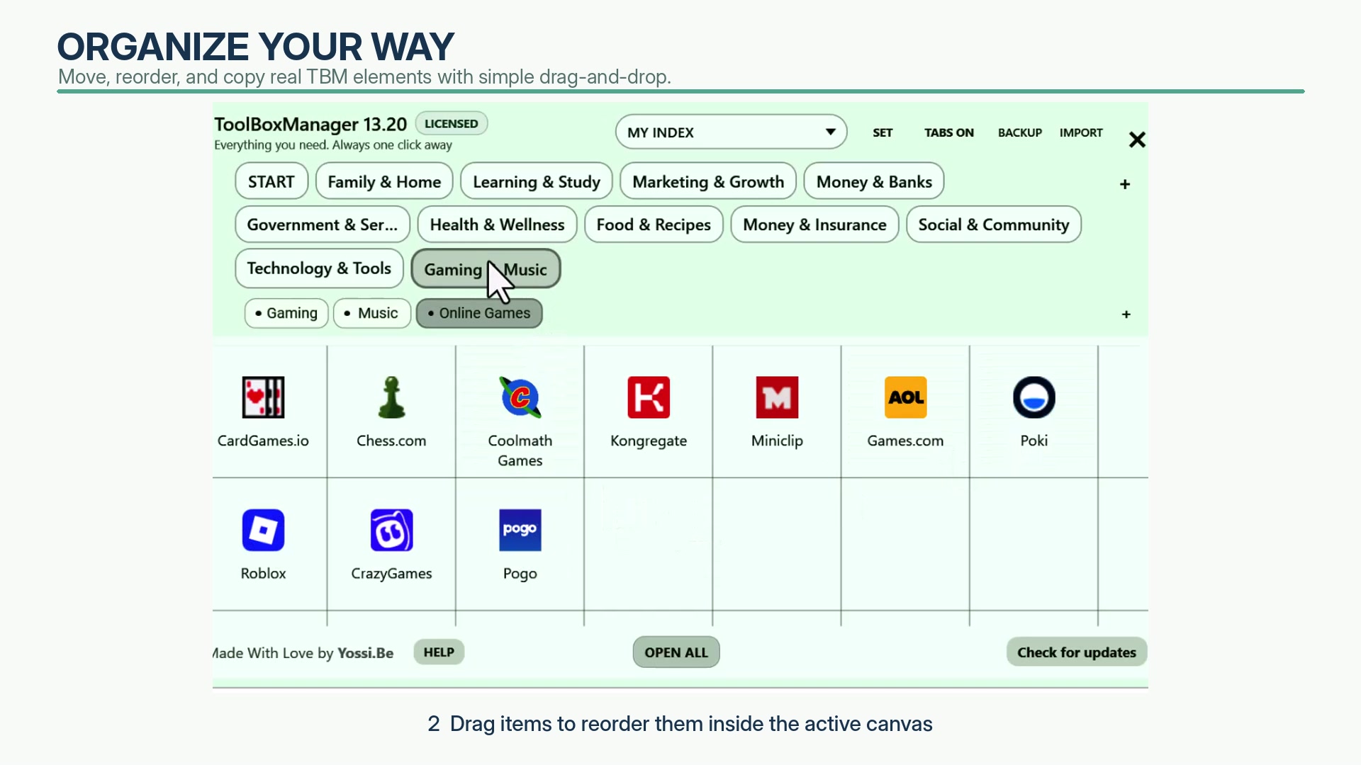Click the Games.com label text
The image size is (1361, 765).
pyautogui.click(x=906, y=441)
